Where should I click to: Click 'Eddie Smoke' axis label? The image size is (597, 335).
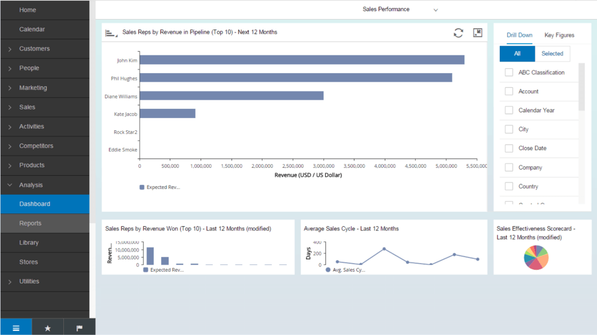(x=122, y=150)
